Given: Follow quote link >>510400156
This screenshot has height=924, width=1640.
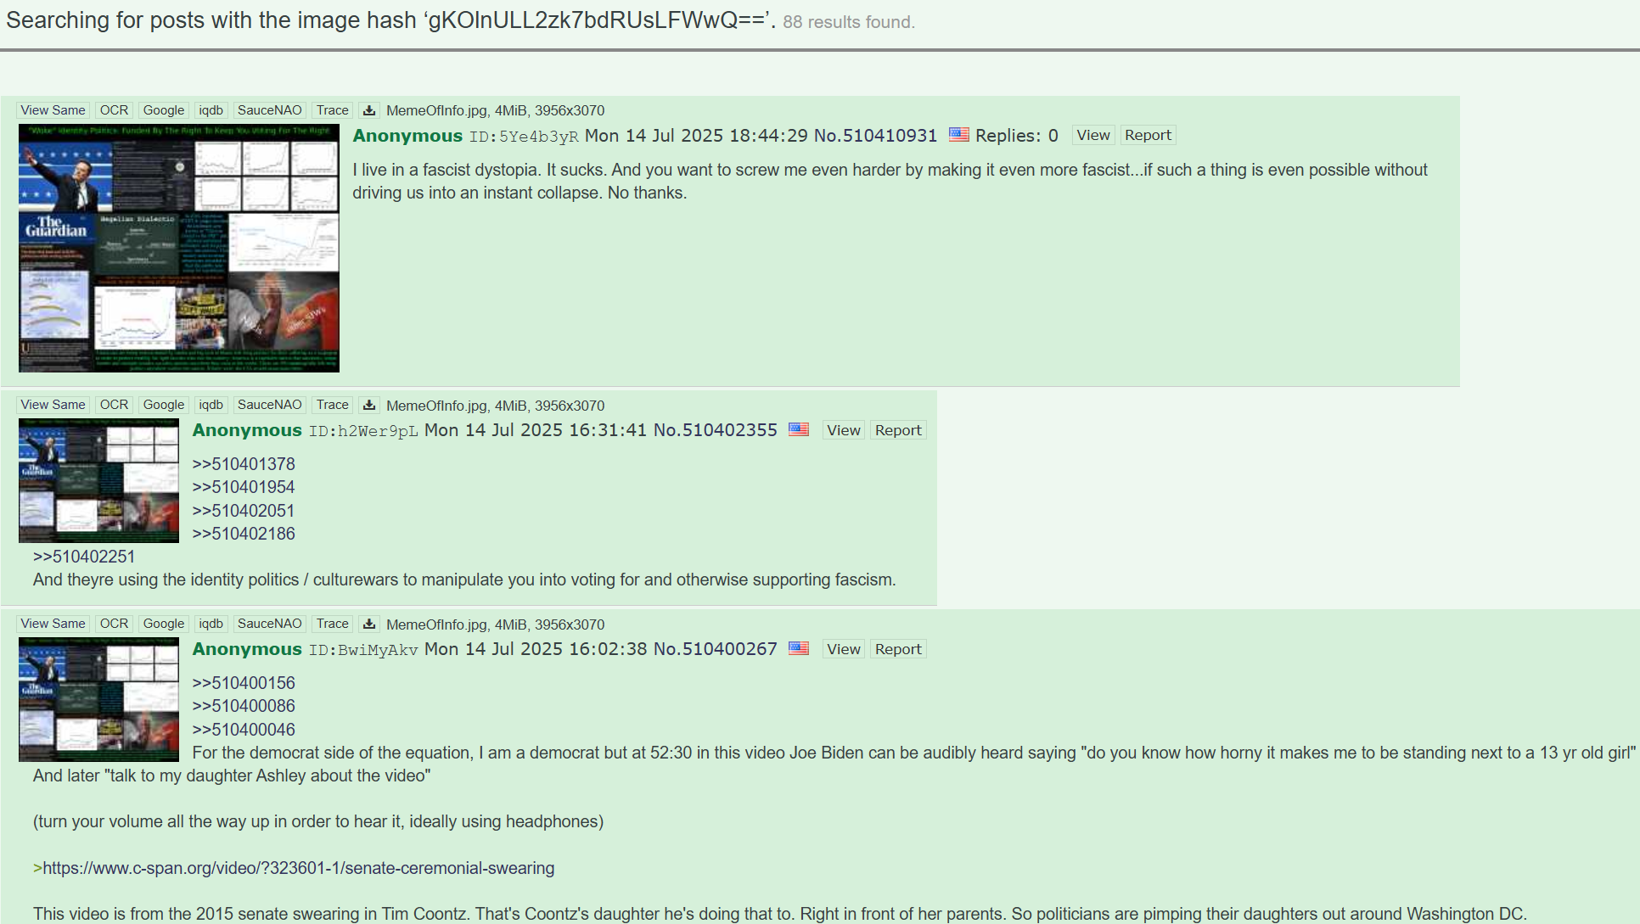Looking at the screenshot, I should pos(244,683).
